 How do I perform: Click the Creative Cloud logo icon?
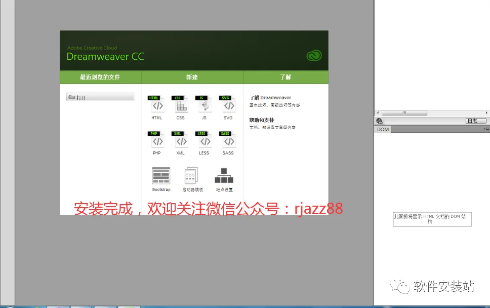click(x=314, y=56)
